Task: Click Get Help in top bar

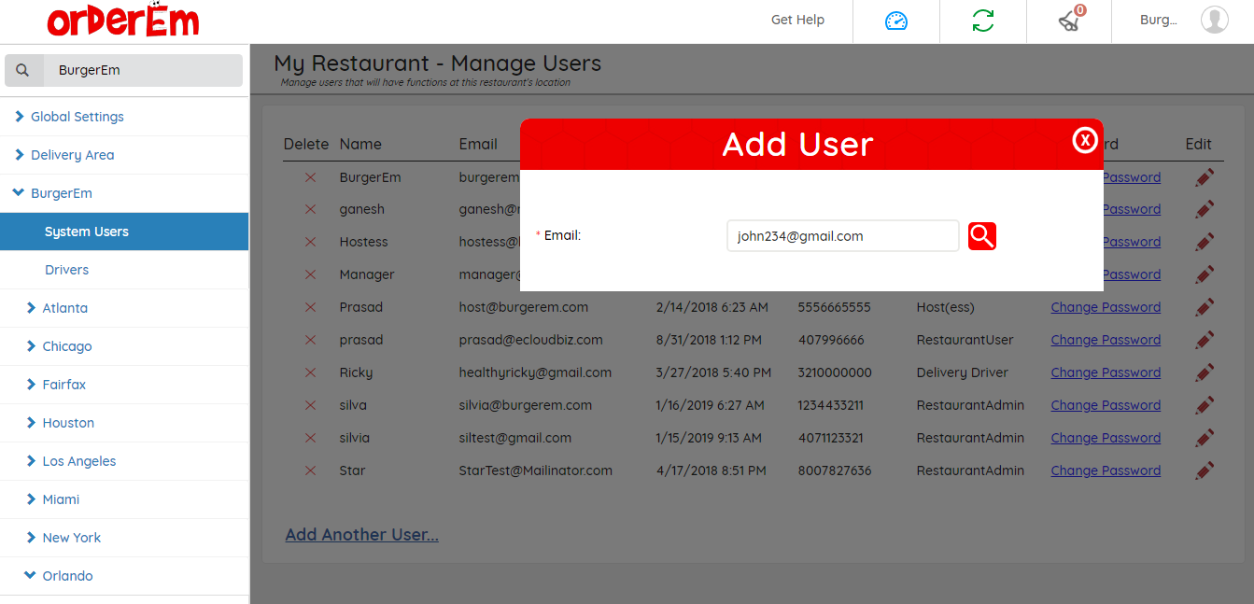Action: [x=797, y=20]
